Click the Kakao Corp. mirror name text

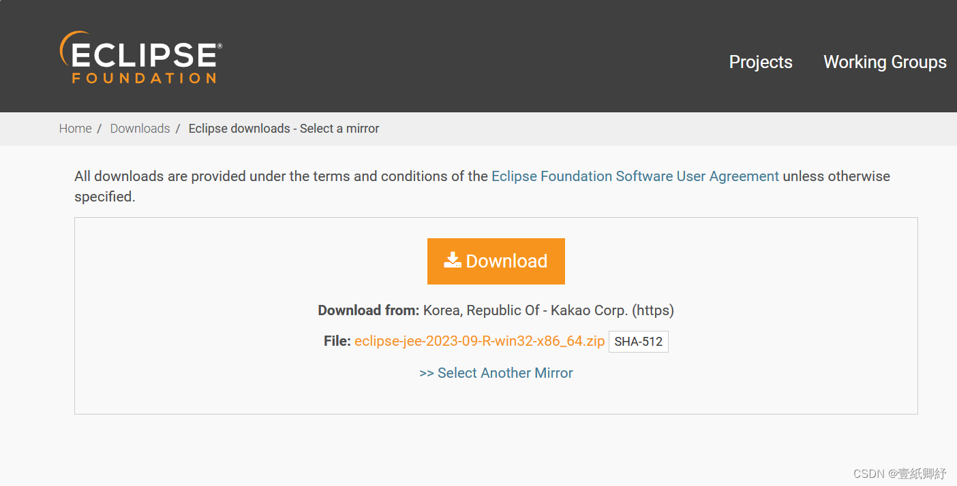click(589, 310)
